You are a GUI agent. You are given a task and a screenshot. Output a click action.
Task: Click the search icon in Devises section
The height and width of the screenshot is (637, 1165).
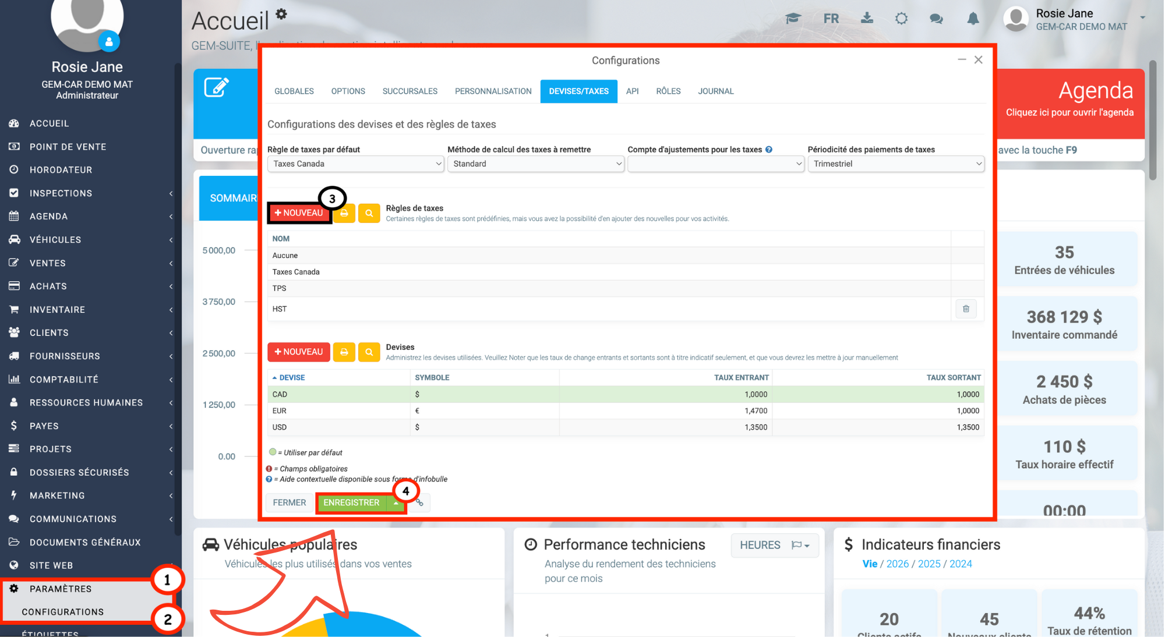(369, 352)
